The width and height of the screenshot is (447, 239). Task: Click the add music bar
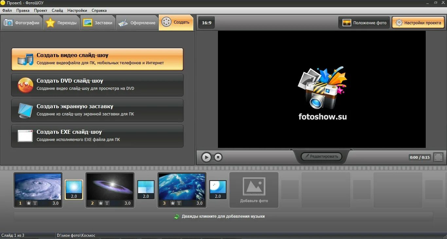pyautogui.click(x=223, y=216)
